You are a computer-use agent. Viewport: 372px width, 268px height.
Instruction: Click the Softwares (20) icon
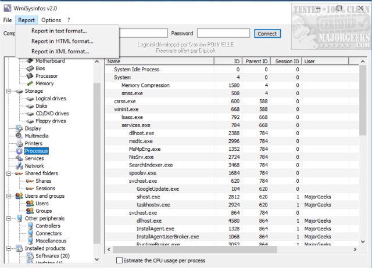click(x=30, y=256)
